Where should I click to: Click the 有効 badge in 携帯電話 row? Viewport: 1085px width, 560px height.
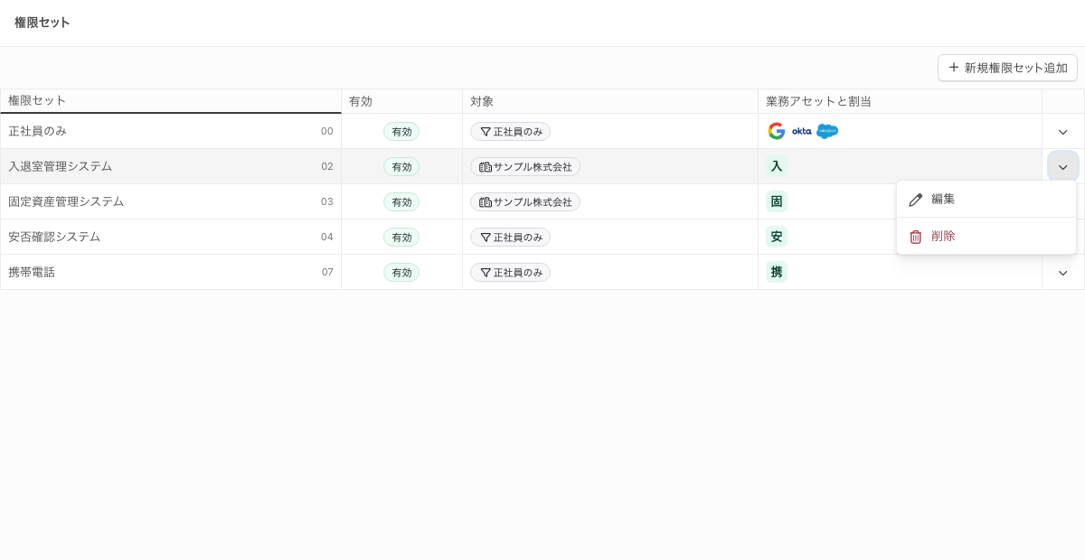coord(401,273)
